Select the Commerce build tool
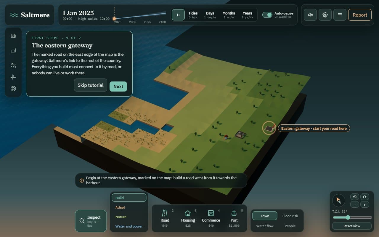The height and width of the screenshot is (237, 379). [211, 218]
